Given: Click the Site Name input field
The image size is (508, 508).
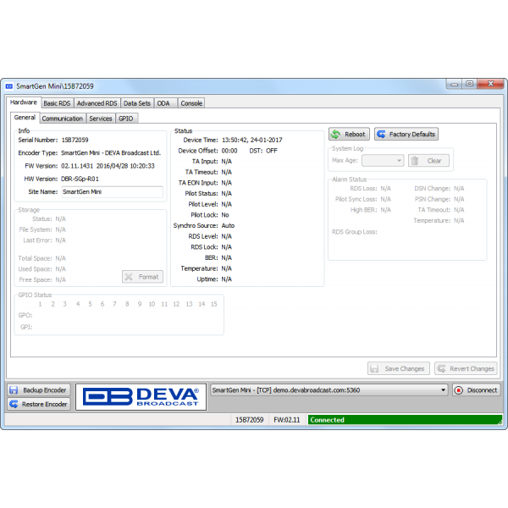Looking at the screenshot, I should pos(112,192).
